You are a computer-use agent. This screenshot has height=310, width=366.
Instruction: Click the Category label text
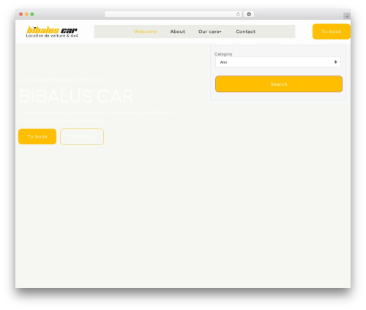pyautogui.click(x=223, y=54)
